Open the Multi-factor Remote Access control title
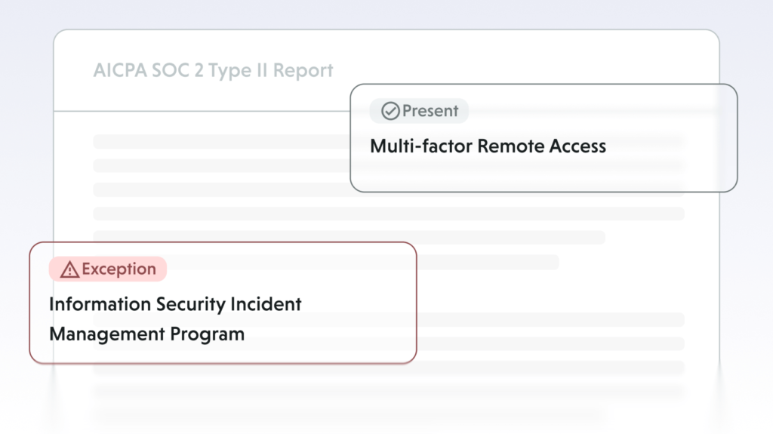 pyautogui.click(x=488, y=146)
